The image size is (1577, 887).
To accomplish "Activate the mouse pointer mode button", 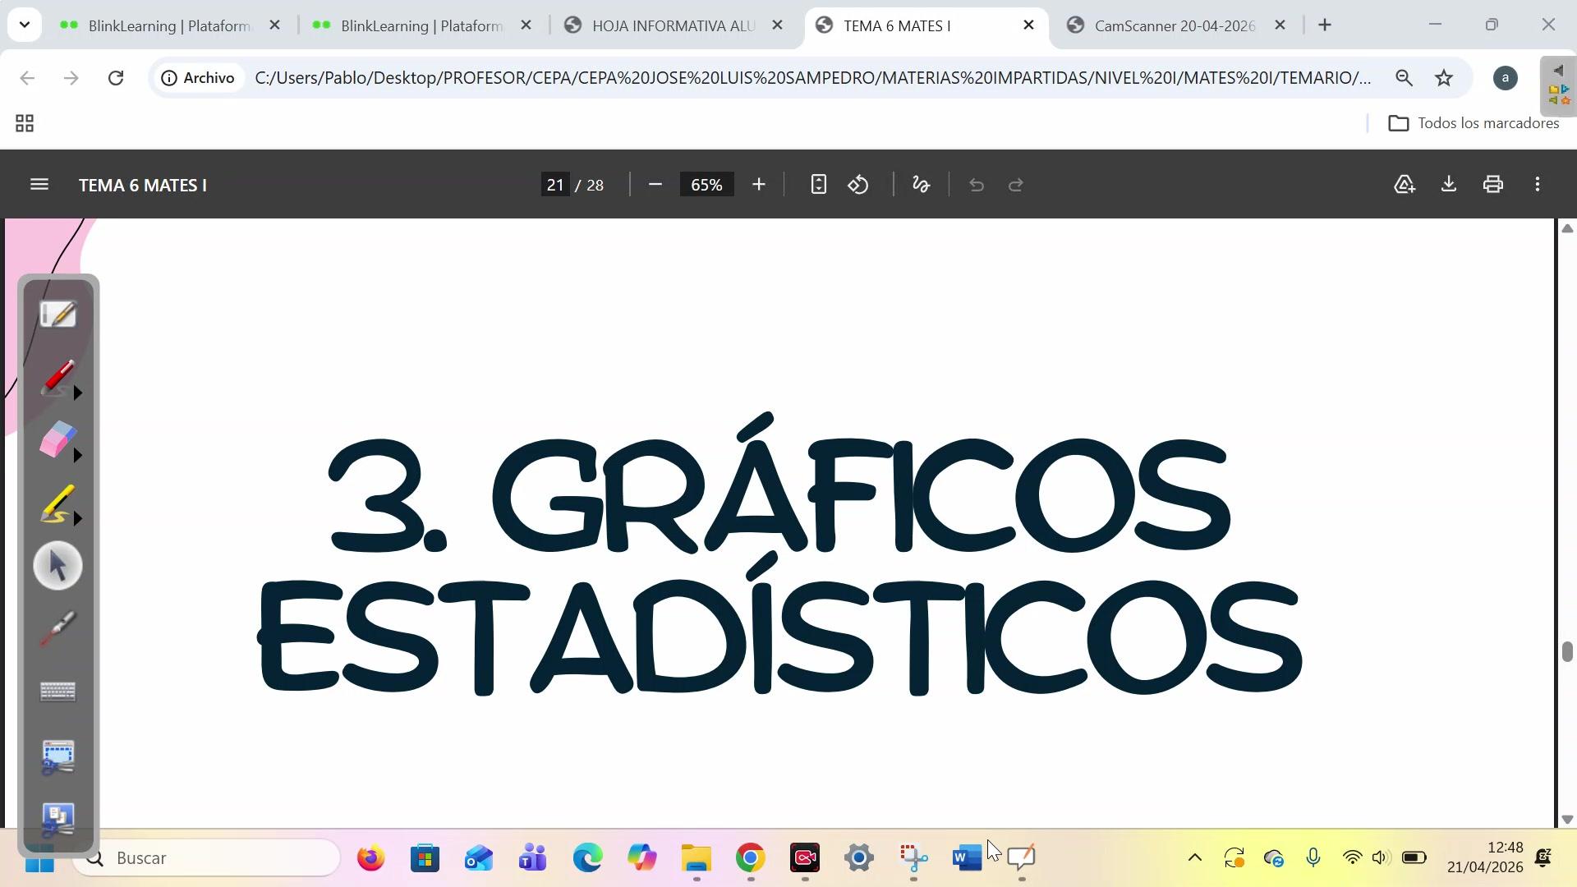I will click(x=57, y=566).
